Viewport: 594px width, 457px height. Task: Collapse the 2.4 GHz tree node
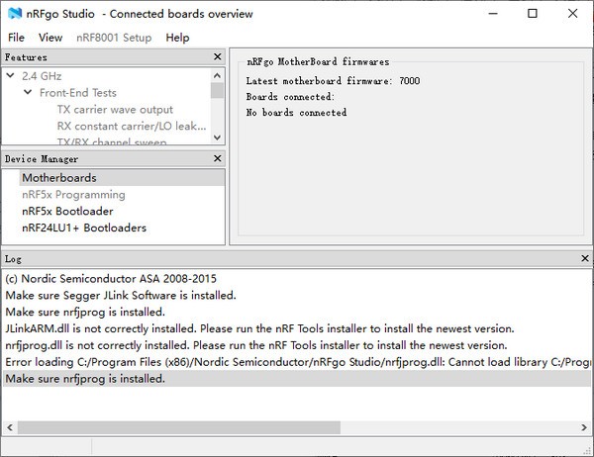tap(11, 75)
